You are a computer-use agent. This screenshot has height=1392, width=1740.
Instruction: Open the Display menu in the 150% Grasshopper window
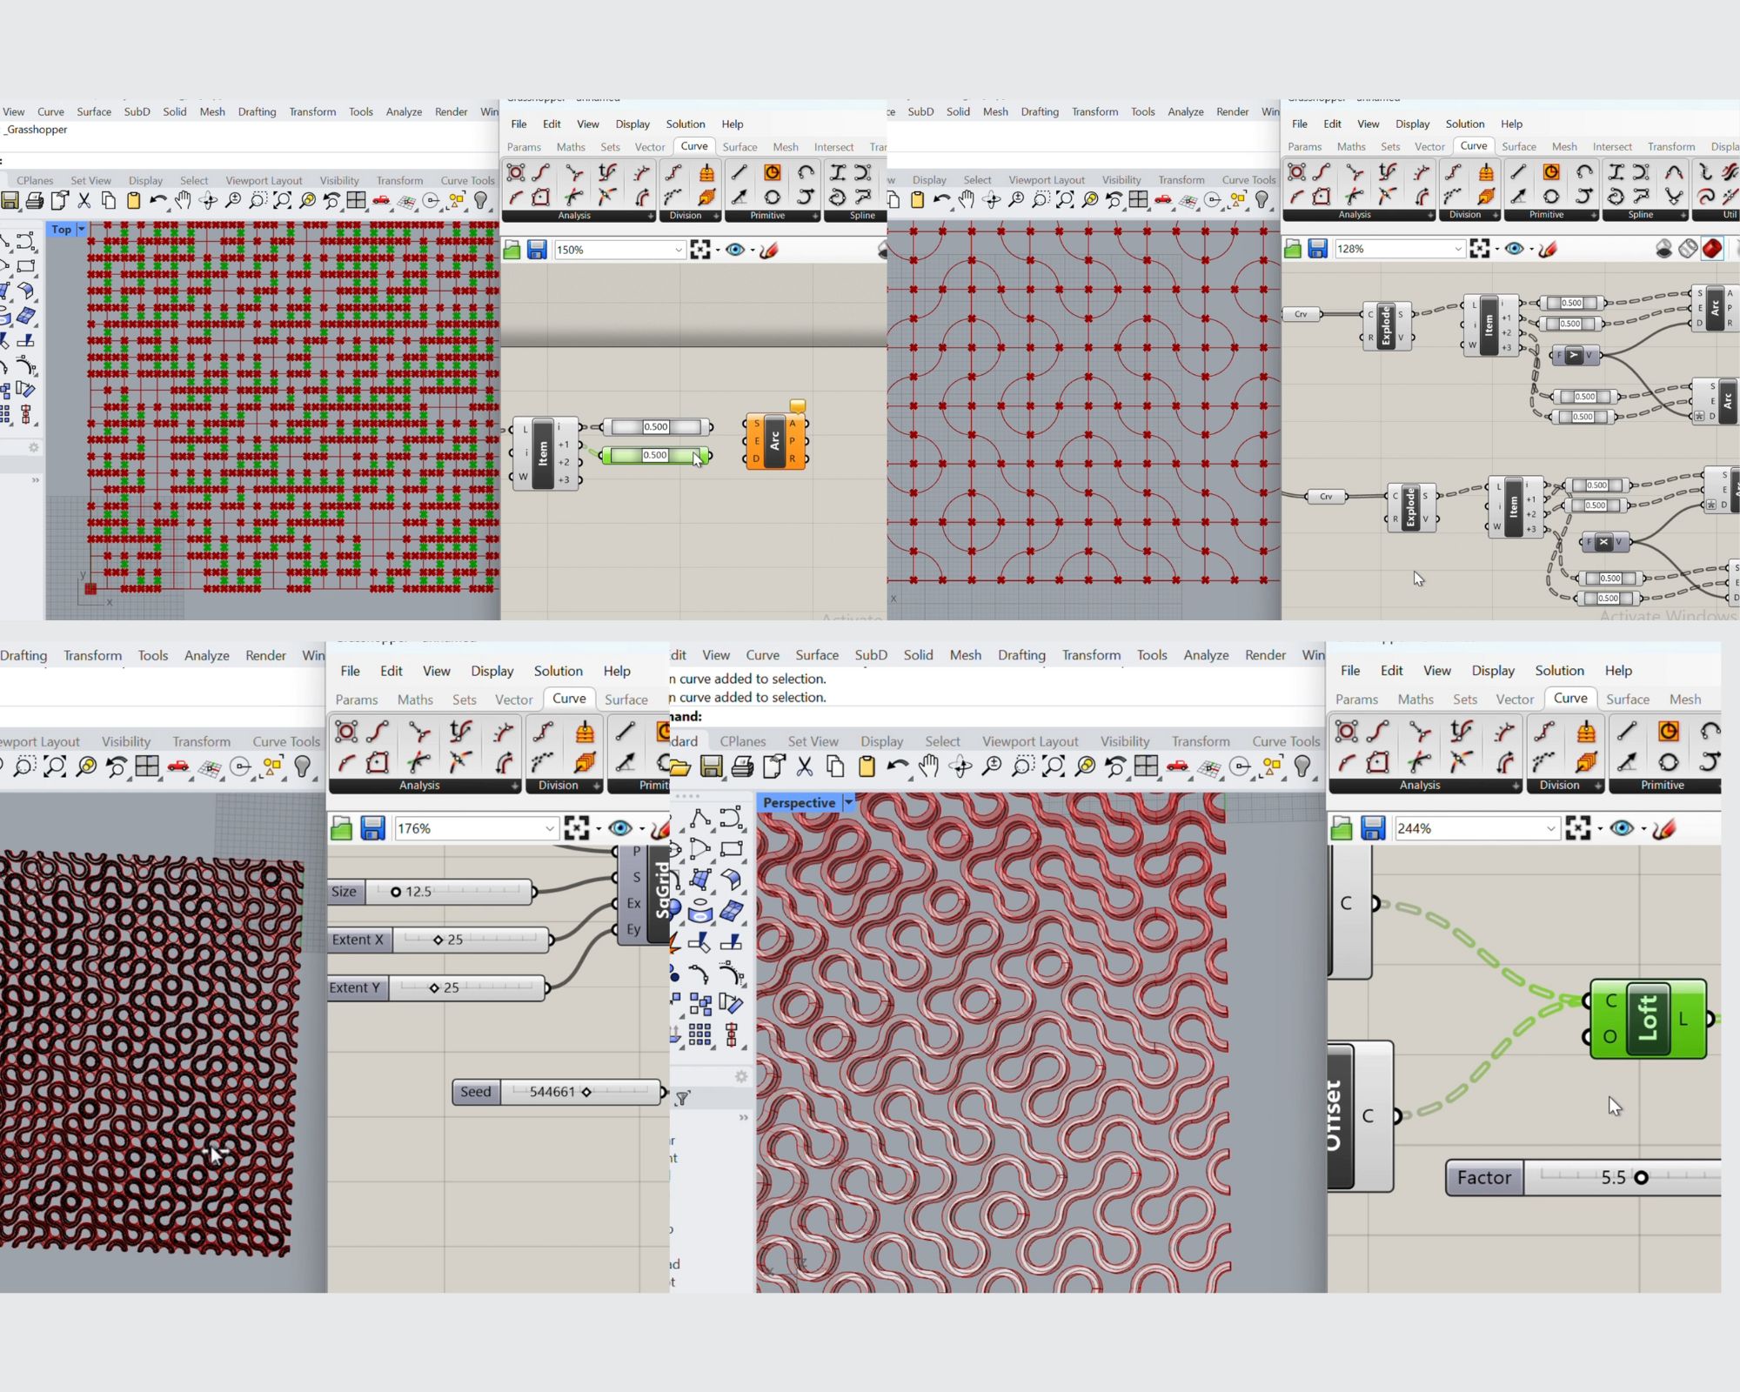(x=632, y=124)
